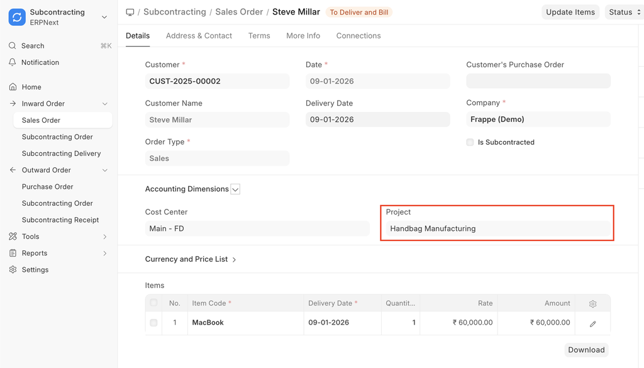Enable the Is Subcontracted checkbox
This screenshot has width=644, height=368.
[x=470, y=142]
